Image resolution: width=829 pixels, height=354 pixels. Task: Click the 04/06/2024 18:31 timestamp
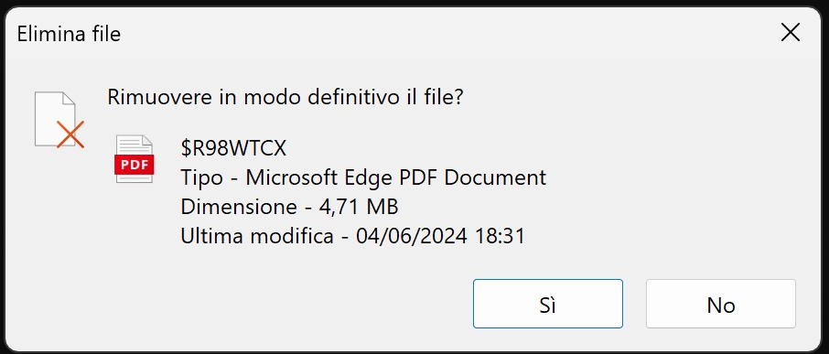click(x=440, y=236)
